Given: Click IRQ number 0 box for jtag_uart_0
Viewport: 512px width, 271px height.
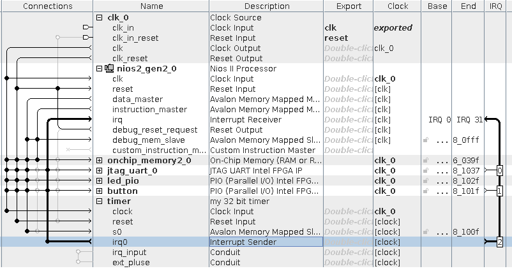Looking at the screenshot, I should click(500, 171).
